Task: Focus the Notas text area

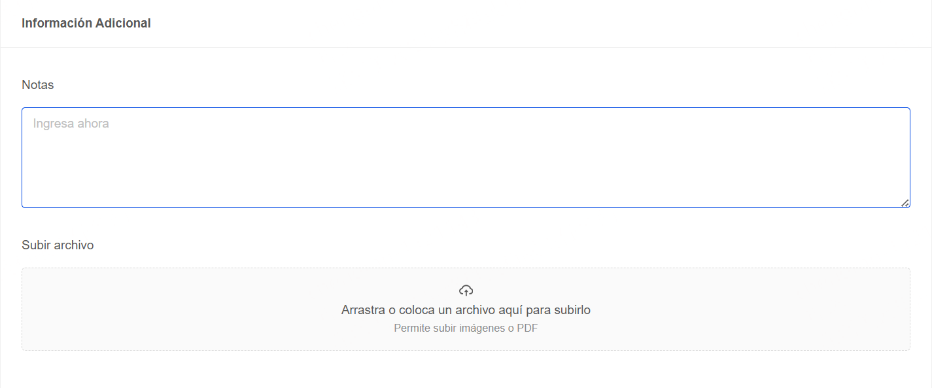Action: pos(466,158)
